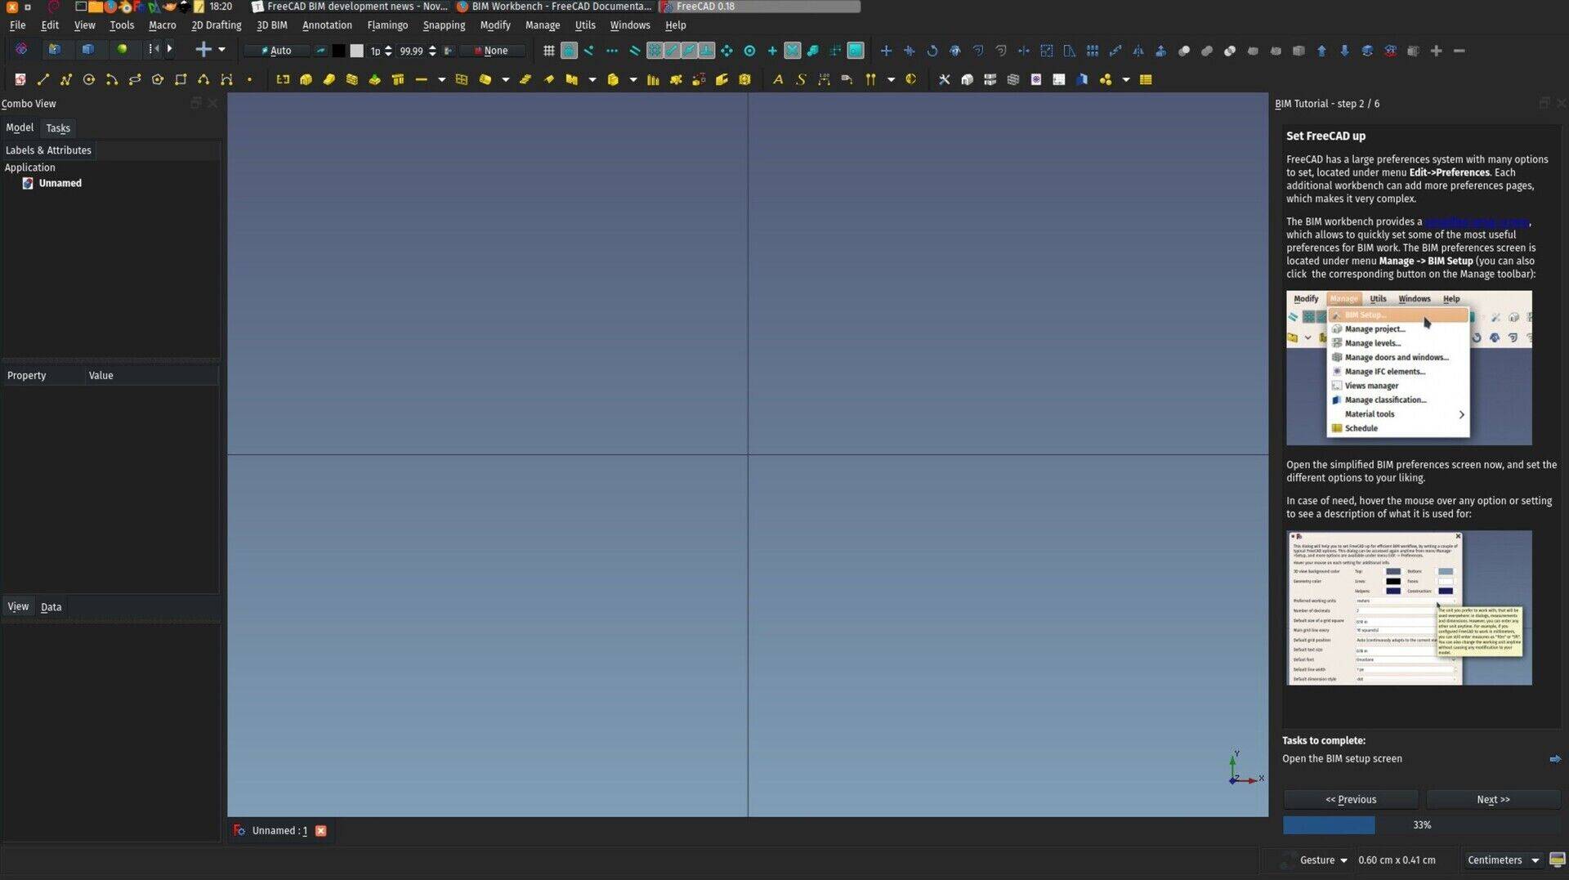Image resolution: width=1569 pixels, height=880 pixels.
Task: Select the Rotate tool icon
Action: click(932, 51)
